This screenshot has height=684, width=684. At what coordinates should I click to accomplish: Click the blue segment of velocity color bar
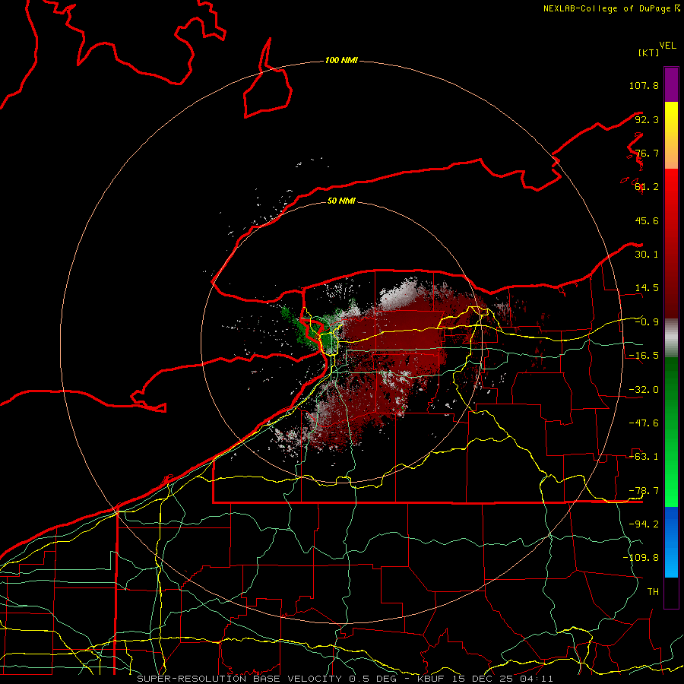click(671, 542)
